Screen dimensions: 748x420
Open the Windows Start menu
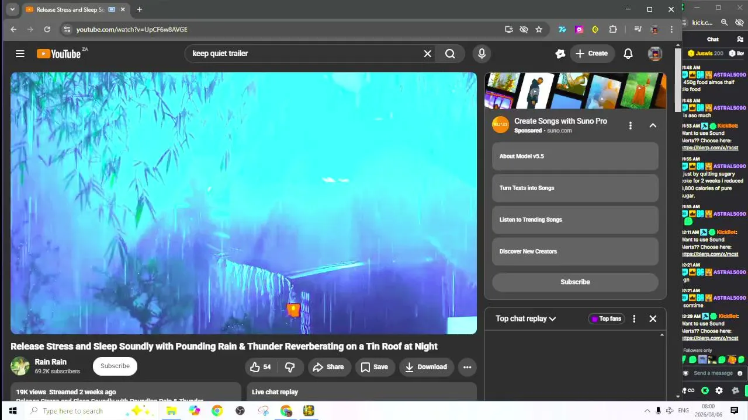point(12,411)
